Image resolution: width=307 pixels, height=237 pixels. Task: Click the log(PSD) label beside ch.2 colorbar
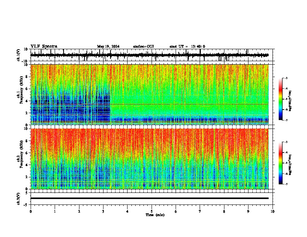point(290,165)
